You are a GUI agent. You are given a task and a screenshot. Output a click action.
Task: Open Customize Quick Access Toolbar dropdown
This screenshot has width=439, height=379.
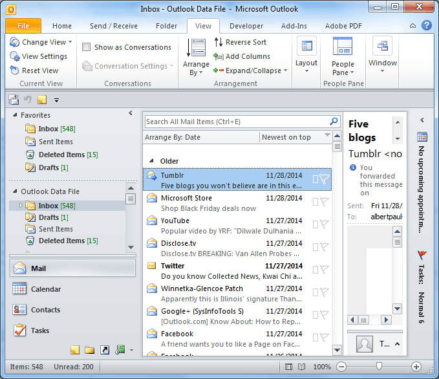click(x=56, y=100)
